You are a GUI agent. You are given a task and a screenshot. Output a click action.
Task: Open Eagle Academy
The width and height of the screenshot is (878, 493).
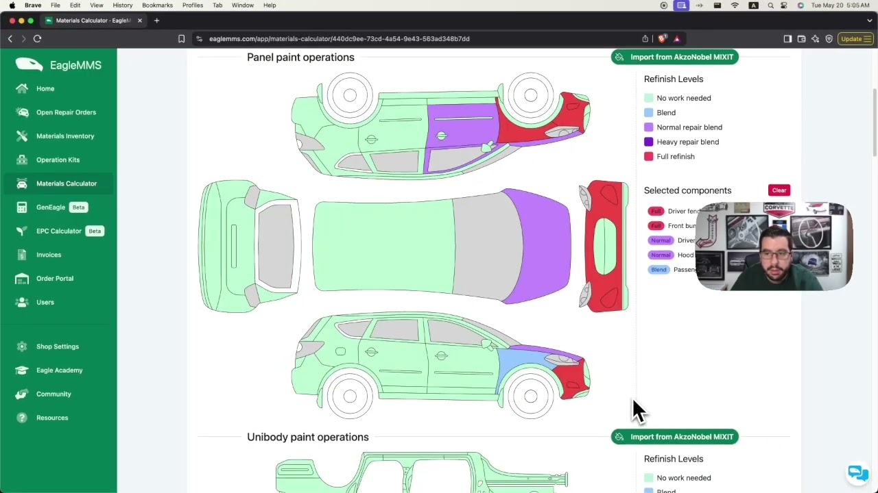pyautogui.click(x=58, y=370)
